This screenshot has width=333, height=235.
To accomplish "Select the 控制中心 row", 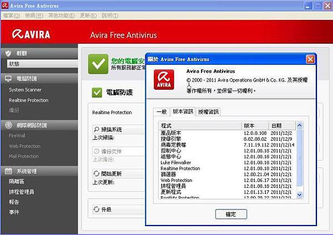I will coord(227,151).
